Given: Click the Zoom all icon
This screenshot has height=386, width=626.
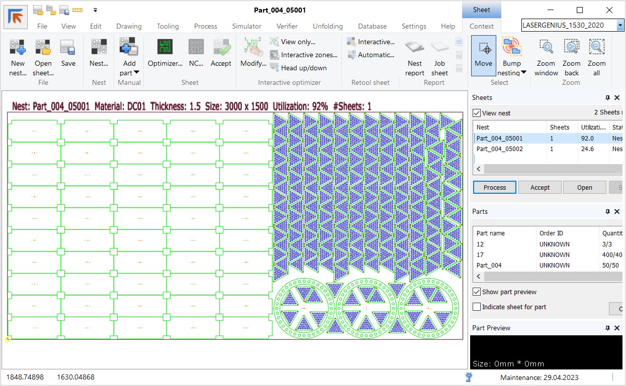Looking at the screenshot, I should (596, 48).
